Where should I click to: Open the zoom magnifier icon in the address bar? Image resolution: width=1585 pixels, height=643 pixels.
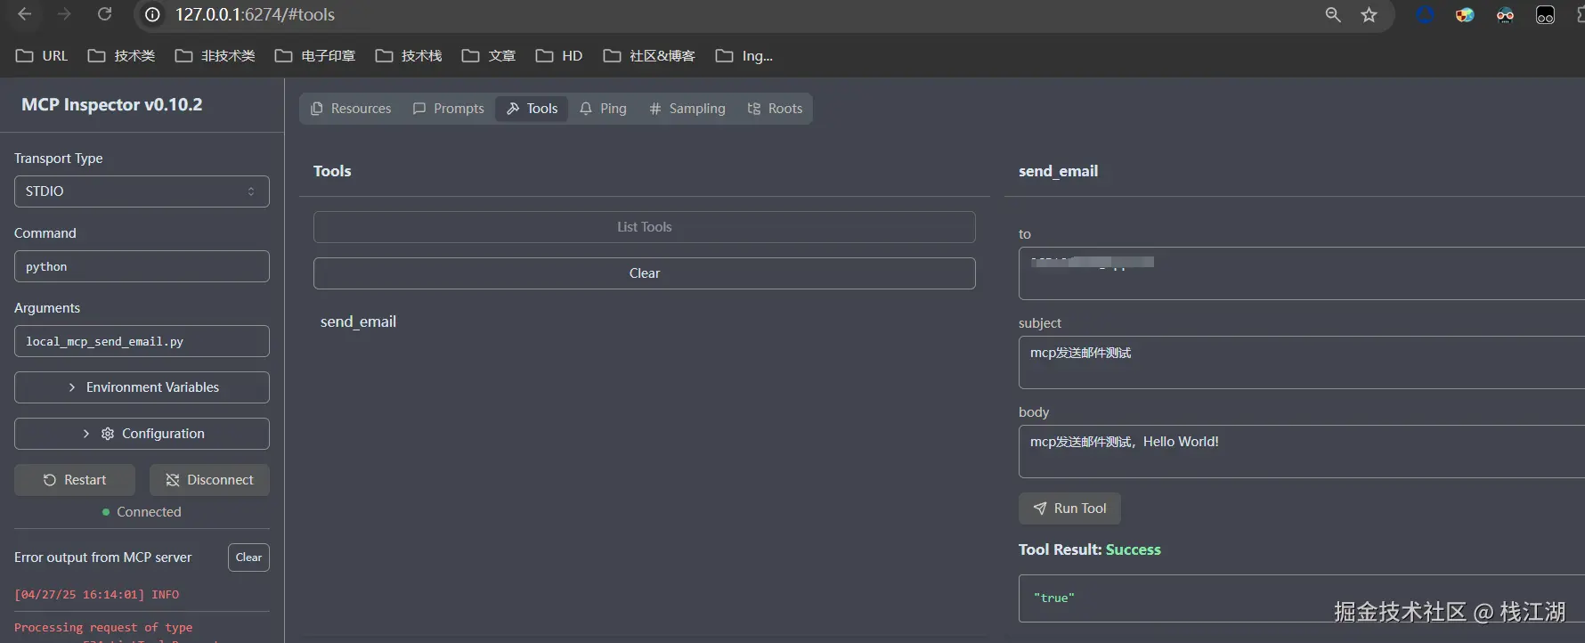tap(1332, 14)
